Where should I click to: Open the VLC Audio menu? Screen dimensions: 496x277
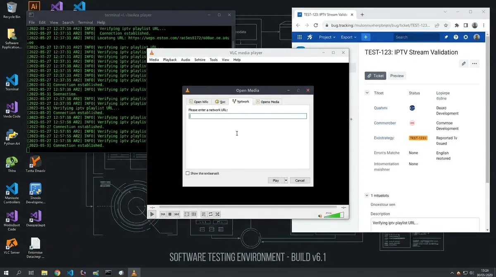coord(186,60)
